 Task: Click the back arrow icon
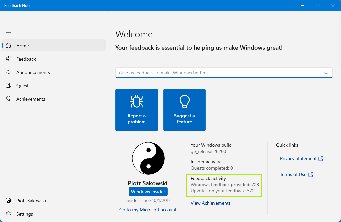coord(8,19)
